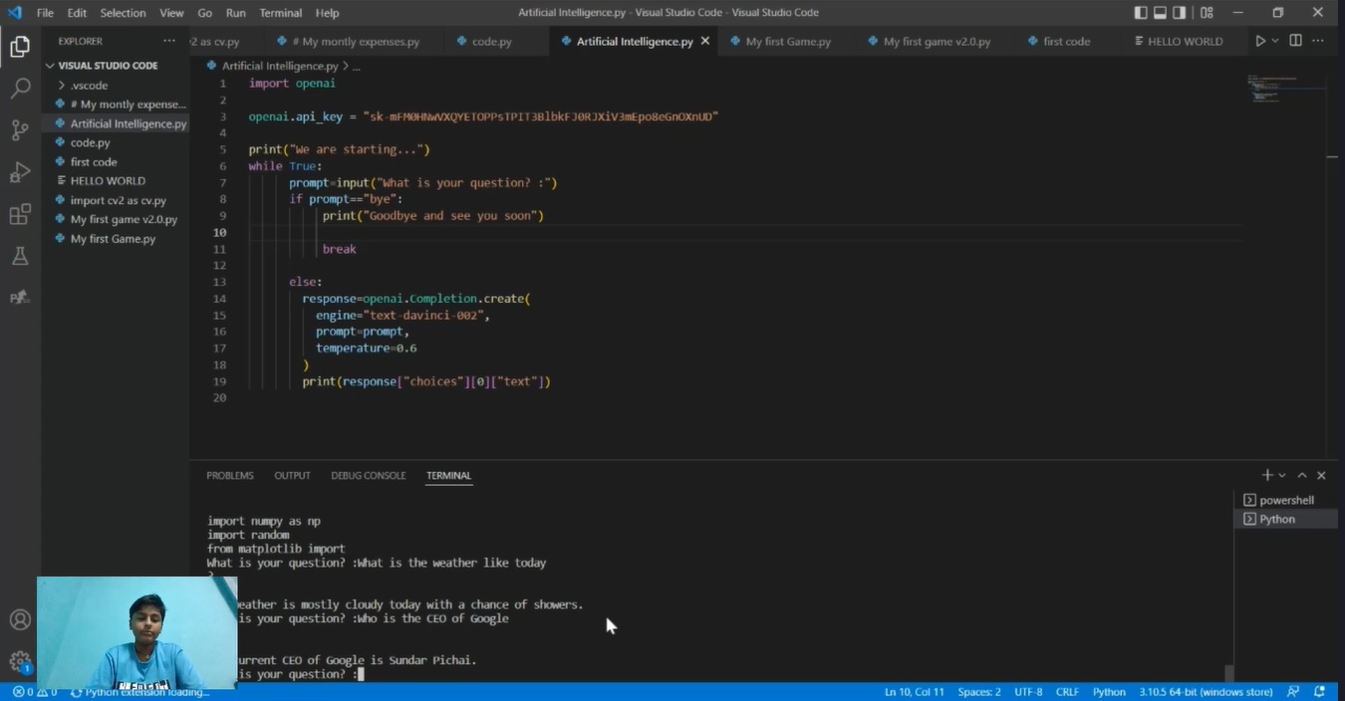1345x701 pixels.
Task: Click the Explorer more actions ellipsis
Action: (169, 41)
